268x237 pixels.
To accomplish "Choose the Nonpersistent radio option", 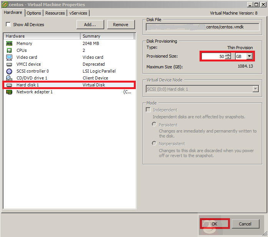I will [x=155, y=144].
